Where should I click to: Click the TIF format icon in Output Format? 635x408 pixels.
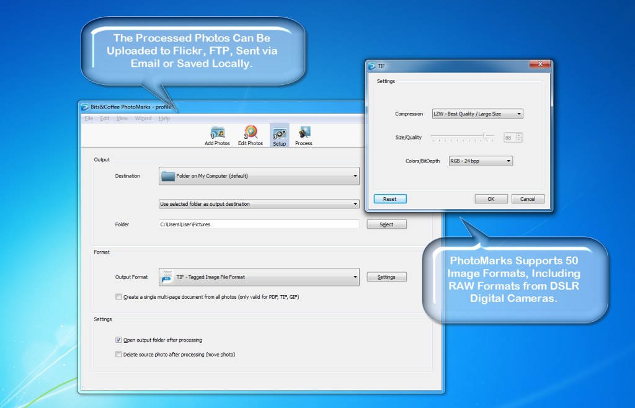pos(167,277)
